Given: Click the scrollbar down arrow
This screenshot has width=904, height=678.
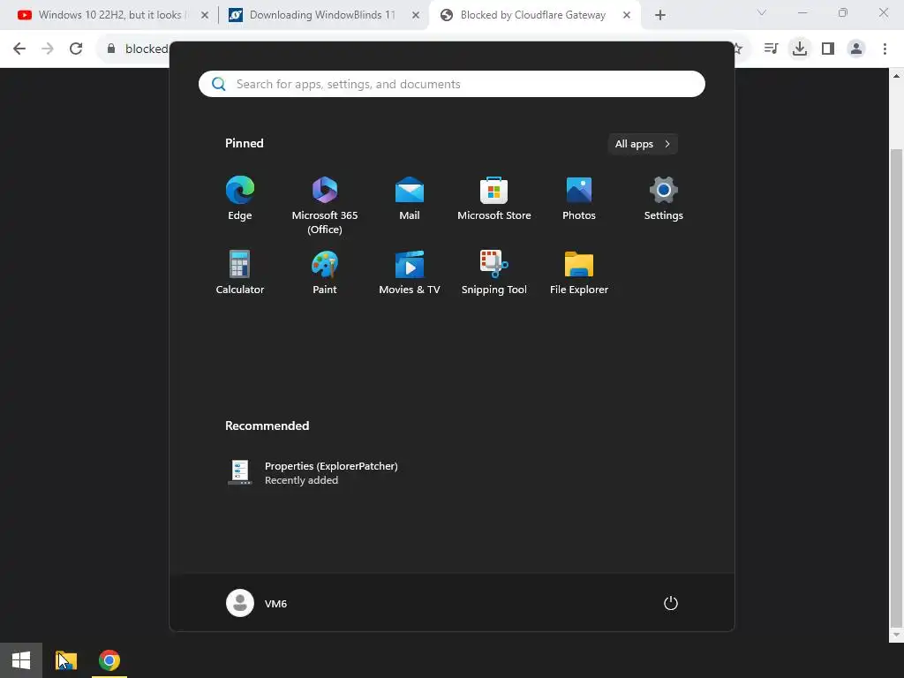Looking at the screenshot, I should point(896,635).
